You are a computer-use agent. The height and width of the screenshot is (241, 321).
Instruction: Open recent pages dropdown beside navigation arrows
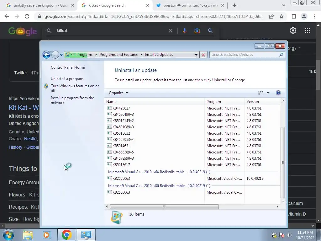61,55
